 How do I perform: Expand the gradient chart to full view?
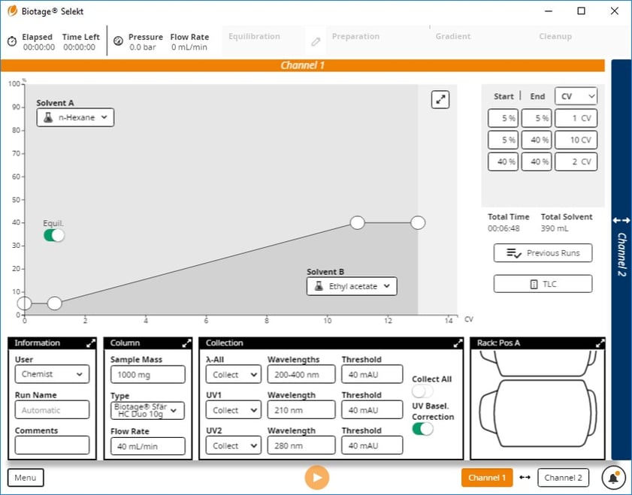440,99
